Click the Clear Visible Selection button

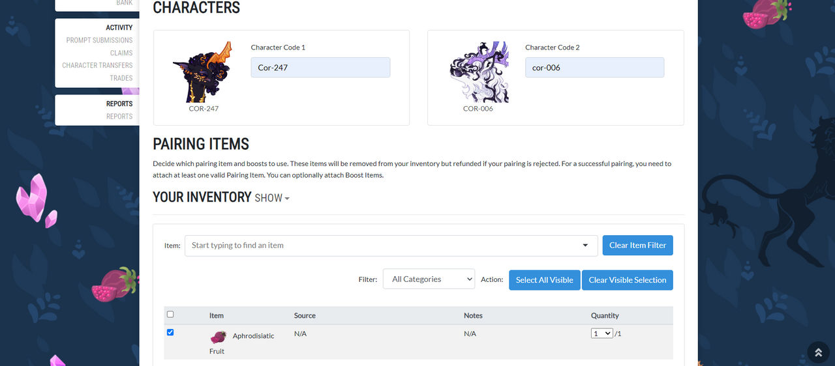click(x=627, y=280)
